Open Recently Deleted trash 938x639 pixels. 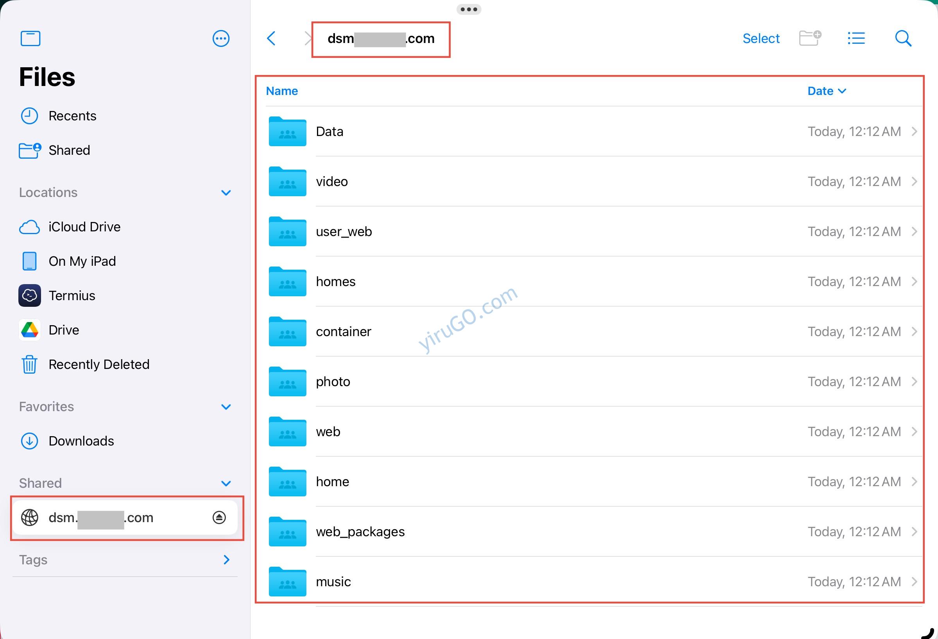coord(98,364)
